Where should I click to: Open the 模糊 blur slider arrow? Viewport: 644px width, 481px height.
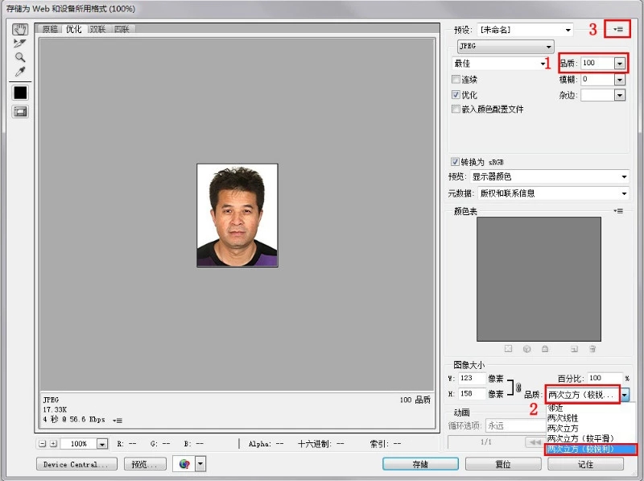(x=619, y=79)
